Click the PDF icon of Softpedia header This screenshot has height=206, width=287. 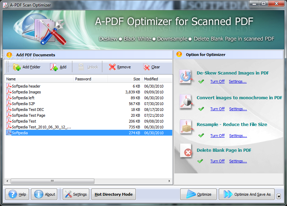coord(9,86)
